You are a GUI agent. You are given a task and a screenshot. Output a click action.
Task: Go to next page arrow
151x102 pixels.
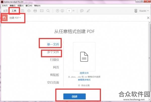coord(62,11)
